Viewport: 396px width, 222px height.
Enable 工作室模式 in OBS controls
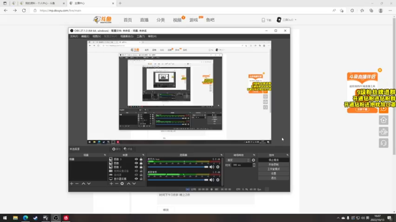click(x=274, y=169)
